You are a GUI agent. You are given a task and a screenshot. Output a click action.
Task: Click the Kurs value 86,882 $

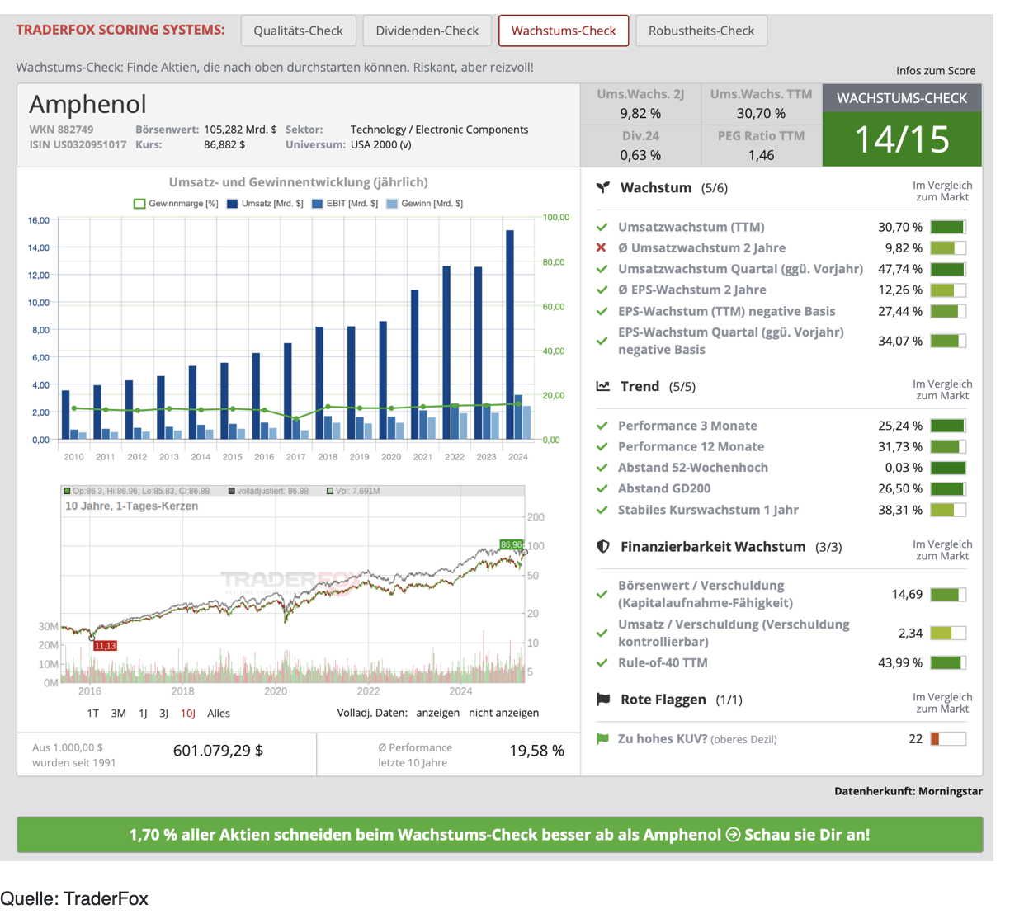point(224,144)
